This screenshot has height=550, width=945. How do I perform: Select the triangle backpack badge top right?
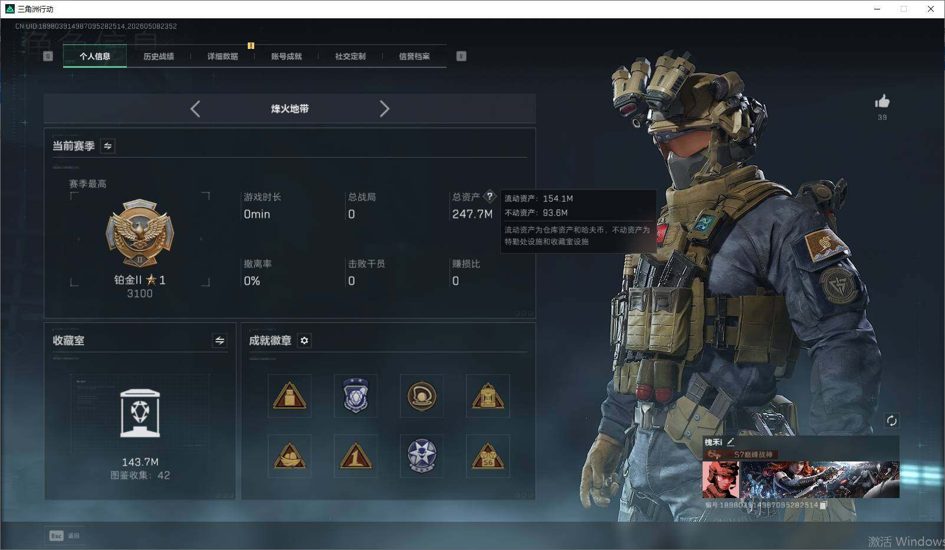[488, 396]
